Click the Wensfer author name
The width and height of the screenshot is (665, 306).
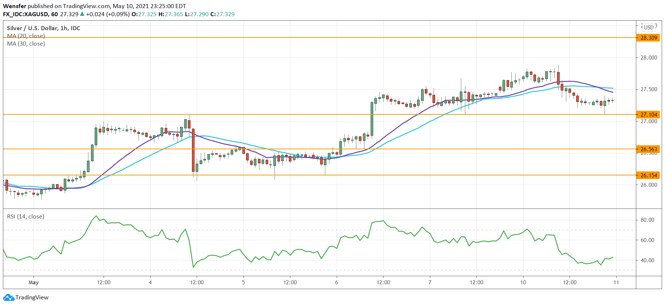coord(14,6)
